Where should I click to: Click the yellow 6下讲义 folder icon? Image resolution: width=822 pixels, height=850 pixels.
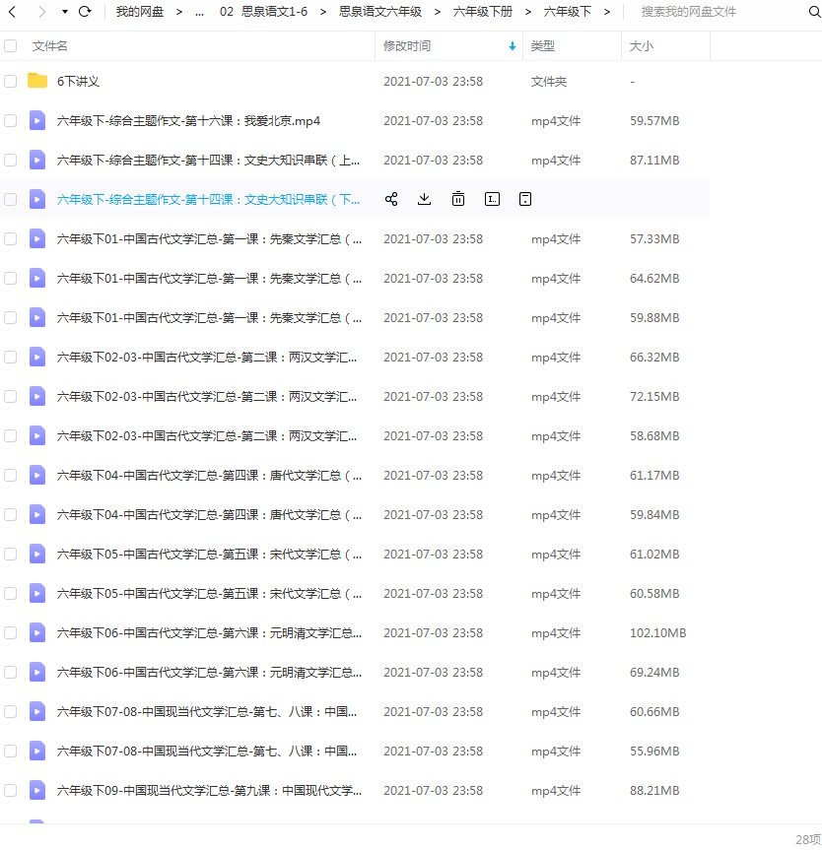point(37,80)
